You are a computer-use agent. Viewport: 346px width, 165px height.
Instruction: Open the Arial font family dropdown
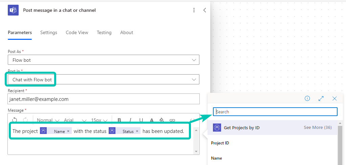pyautogui.click(x=75, y=120)
